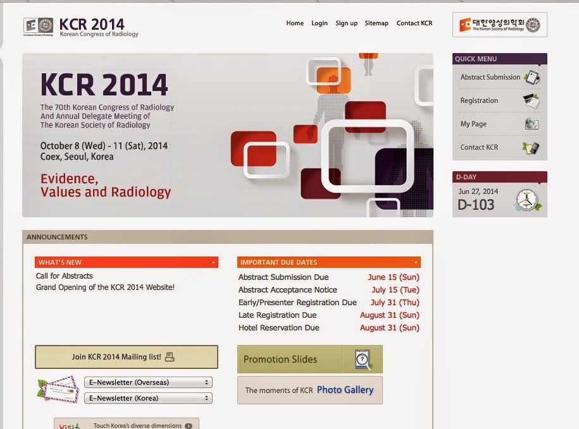Image resolution: width=579 pixels, height=429 pixels.
Task: Click Late Registration Due row
Action: tap(328, 315)
